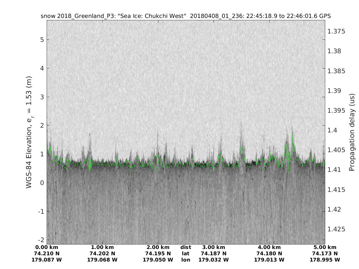Viewport: 359px width, 269px height.
Task: Click the 178.995 W longitude label
Action: coord(325,260)
